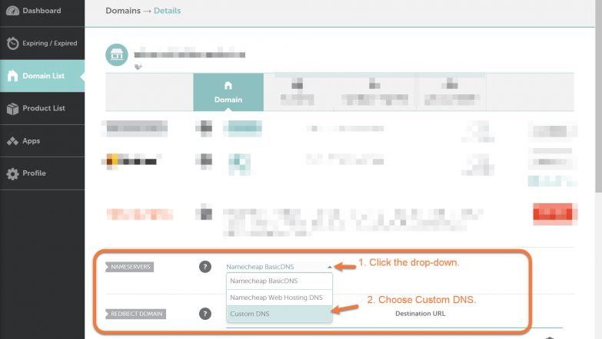Open Domain List in the sidebar

tap(43, 76)
